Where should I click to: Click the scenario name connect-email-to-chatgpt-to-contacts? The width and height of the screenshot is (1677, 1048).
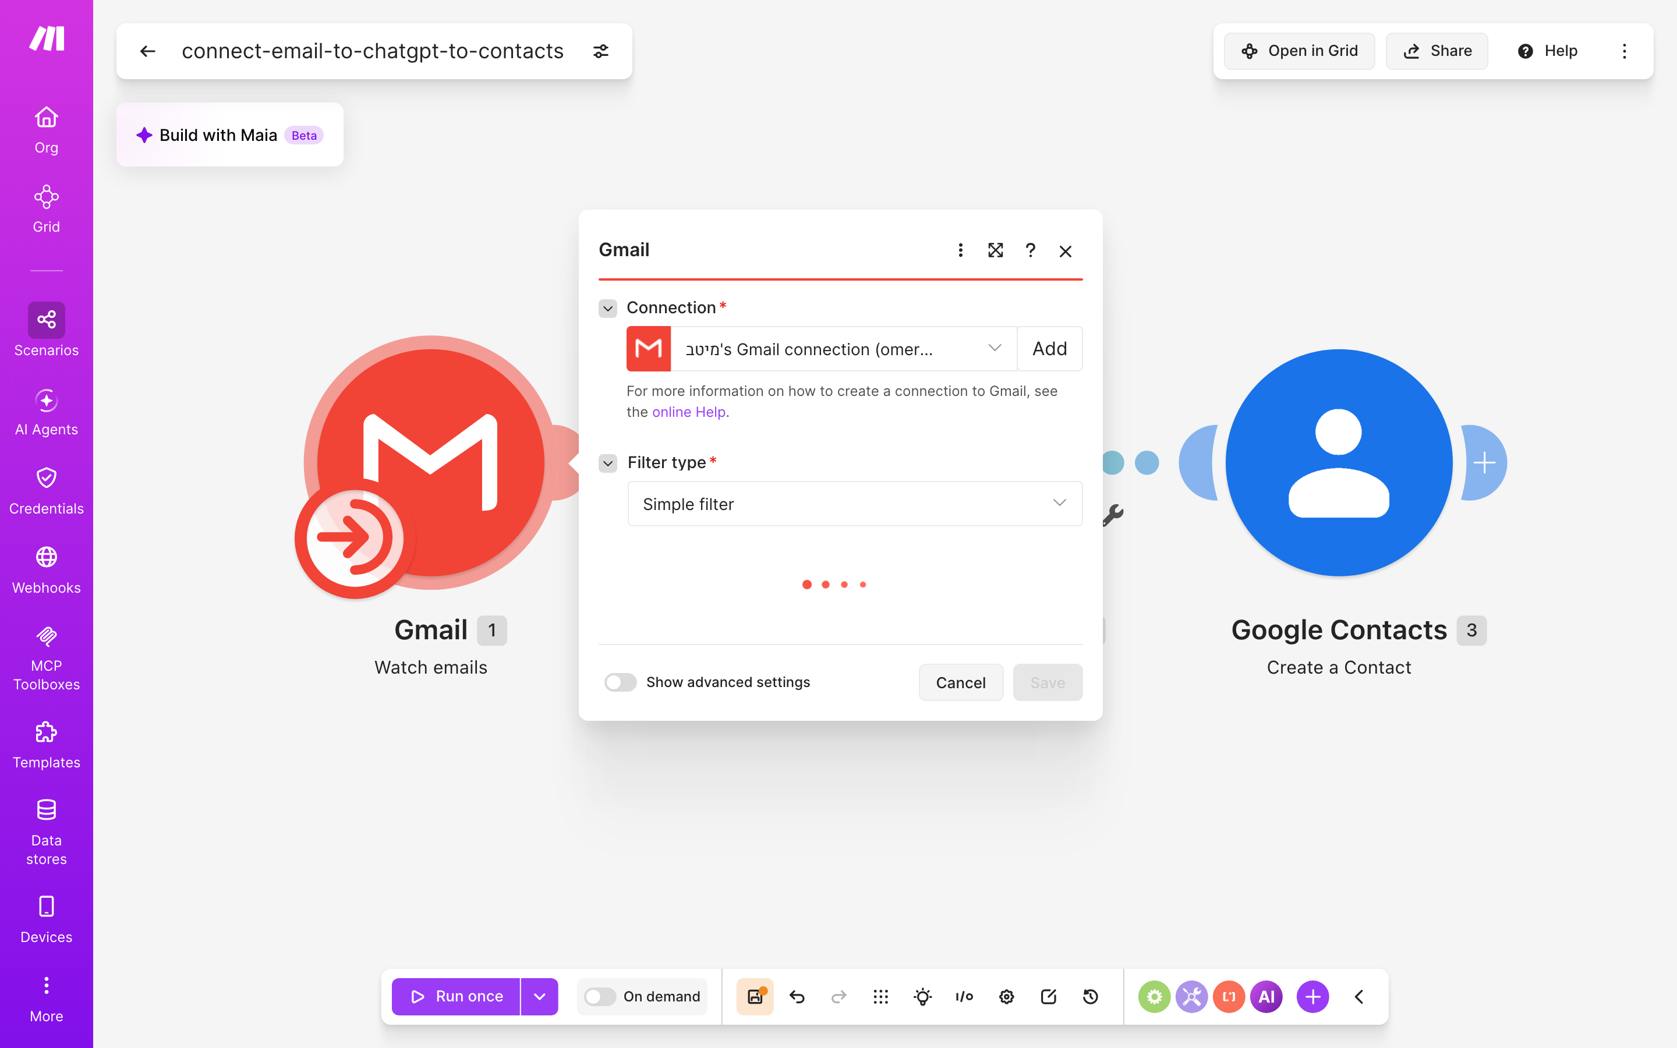pyautogui.click(x=373, y=51)
